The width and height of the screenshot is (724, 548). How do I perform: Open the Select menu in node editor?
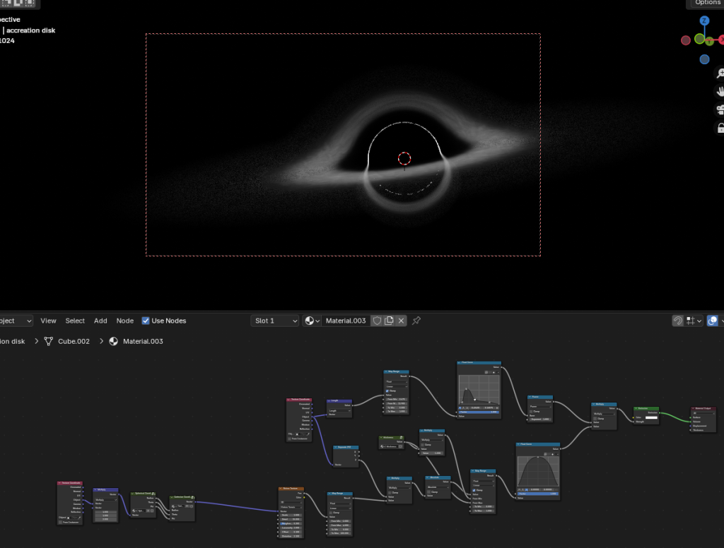75,321
